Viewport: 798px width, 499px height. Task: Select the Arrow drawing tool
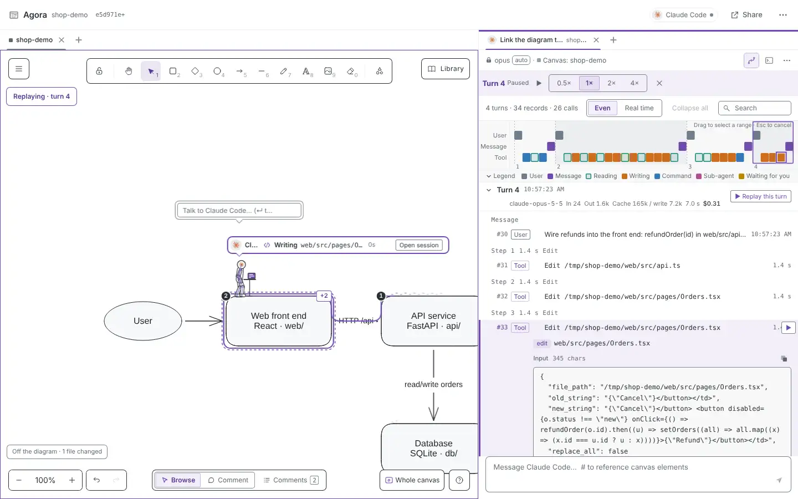[x=239, y=71]
